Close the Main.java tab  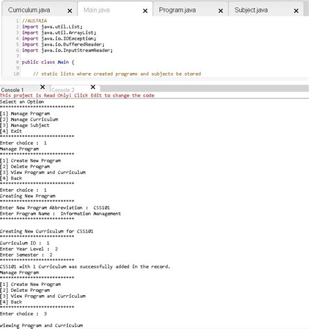(145, 10)
